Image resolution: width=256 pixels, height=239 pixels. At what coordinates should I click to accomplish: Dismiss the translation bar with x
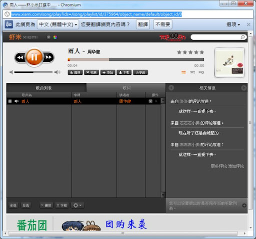coord(248,24)
